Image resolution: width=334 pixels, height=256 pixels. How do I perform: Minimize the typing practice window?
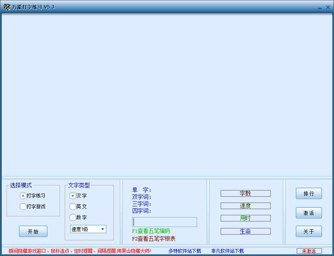(x=319, y=7)
